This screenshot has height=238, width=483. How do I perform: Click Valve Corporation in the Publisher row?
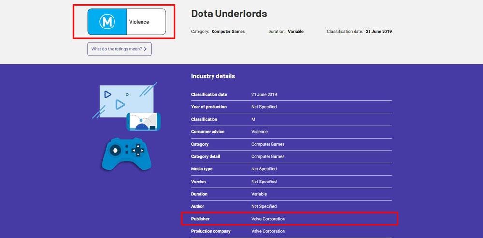pyautogui.click(x=268, y=219)
